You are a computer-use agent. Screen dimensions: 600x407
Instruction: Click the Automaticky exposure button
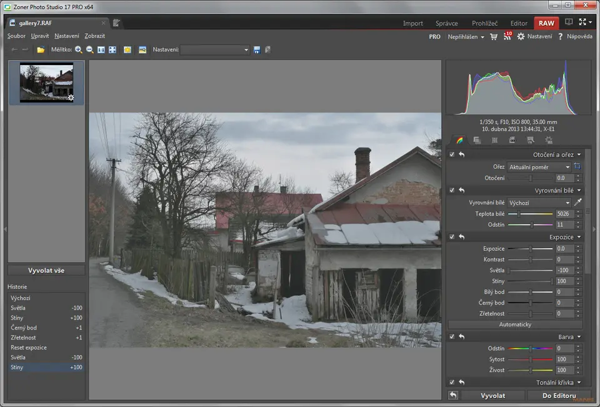tap(515, 324)
